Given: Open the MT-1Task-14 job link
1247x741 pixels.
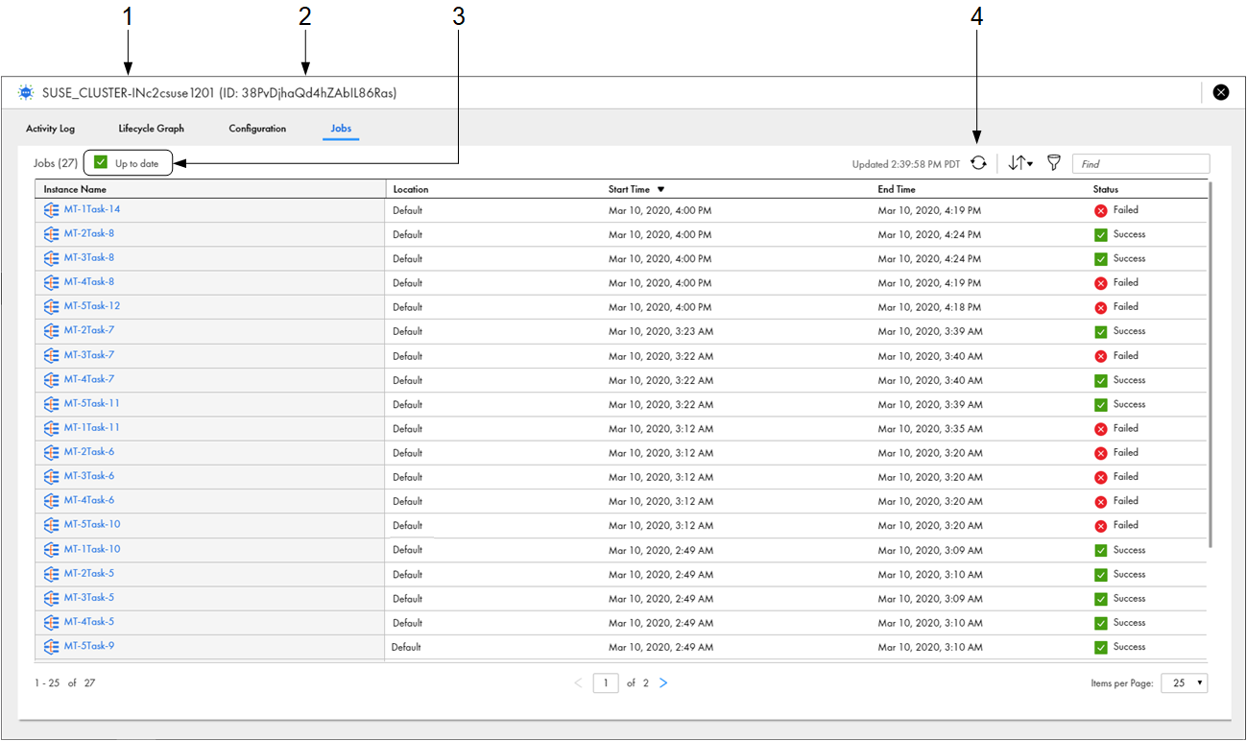Looking at the screenshot, I should (92, 209).
